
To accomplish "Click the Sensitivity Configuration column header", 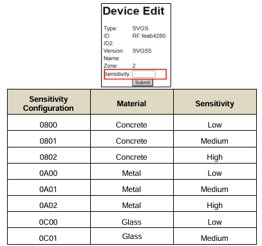I will point(49,102).
